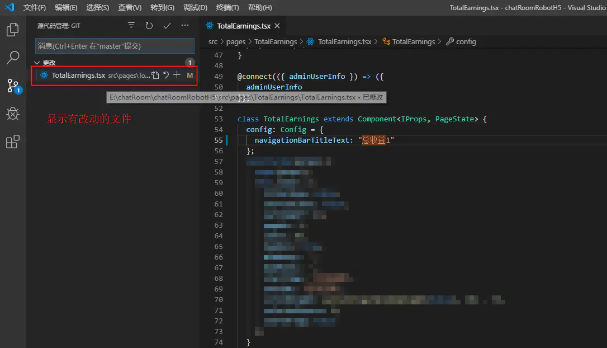Open the 帮助(H) menu
The image size is (607, 348).
(260, 7)
